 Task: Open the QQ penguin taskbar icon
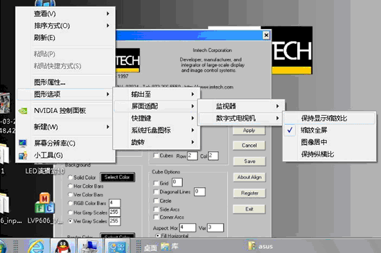point(62,246)
